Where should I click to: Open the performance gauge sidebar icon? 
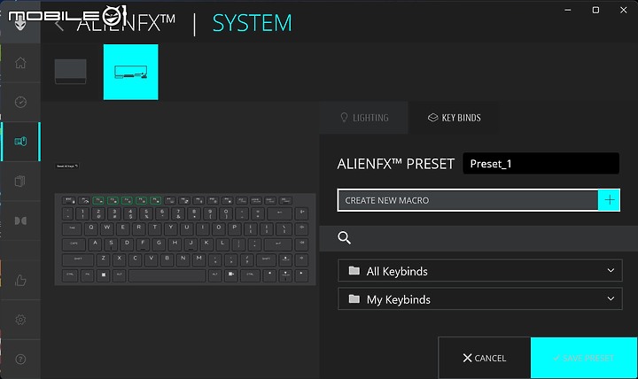pyautogui.click(x=20, y=102)
